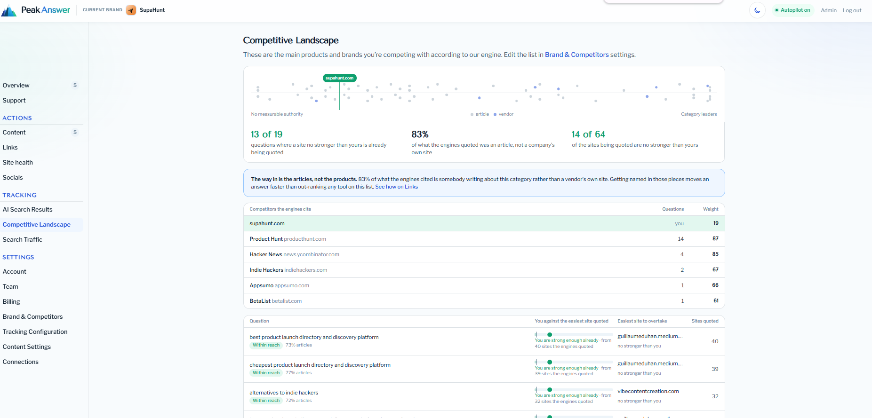Open Account settings

[x=15, y=271]
